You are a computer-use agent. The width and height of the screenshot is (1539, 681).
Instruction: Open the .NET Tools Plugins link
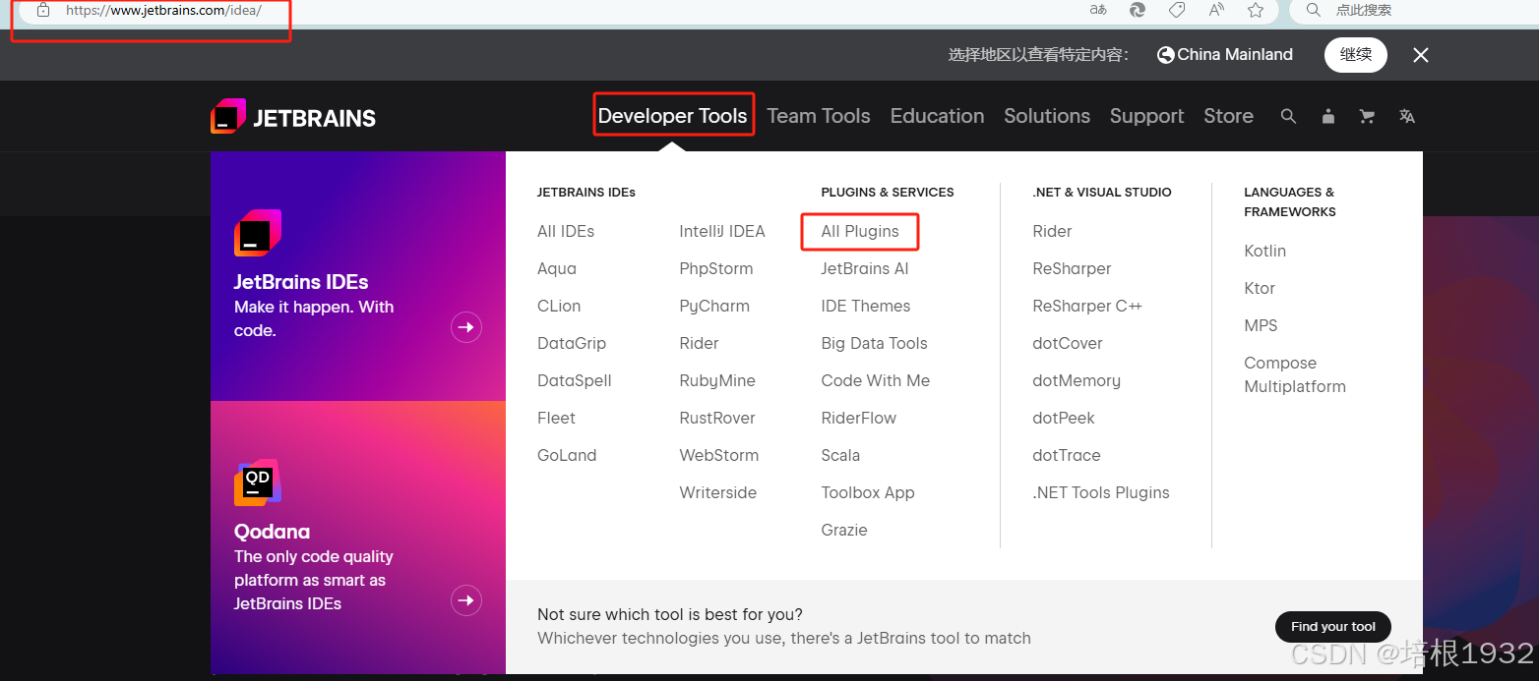click(x=1101, y=493)
